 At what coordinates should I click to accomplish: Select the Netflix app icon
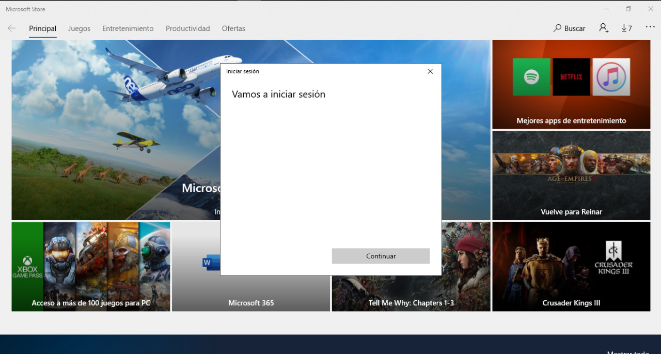click(x=571, y=77)
